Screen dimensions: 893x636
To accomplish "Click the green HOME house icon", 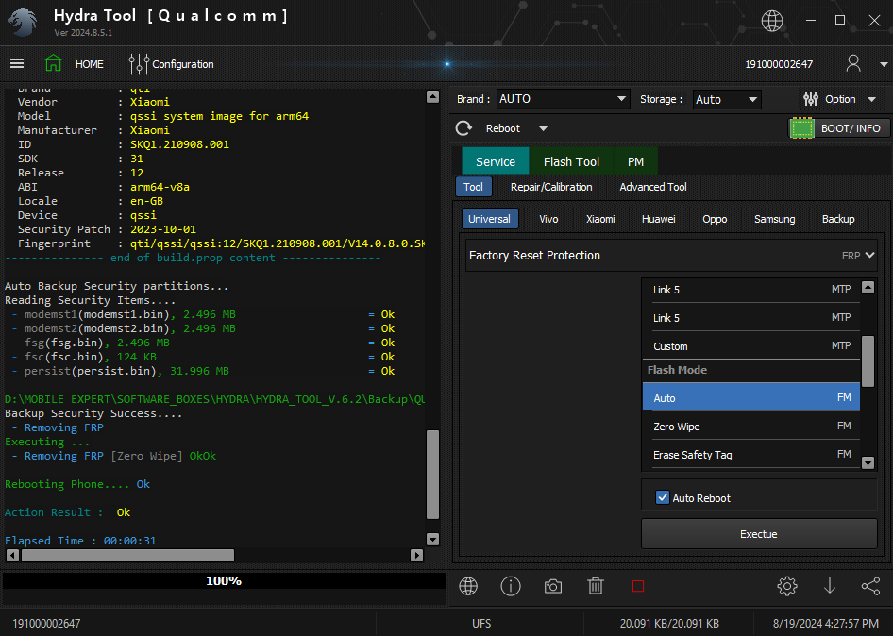I will coord(54,62).
